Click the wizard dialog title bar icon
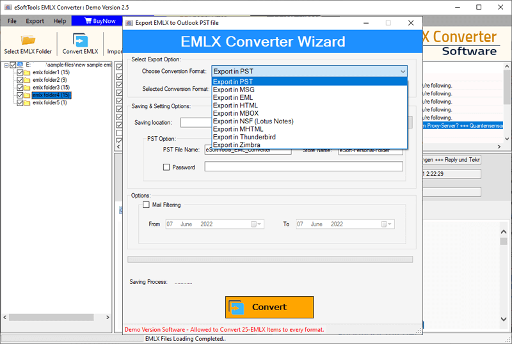512x344 pixels. 129,23
